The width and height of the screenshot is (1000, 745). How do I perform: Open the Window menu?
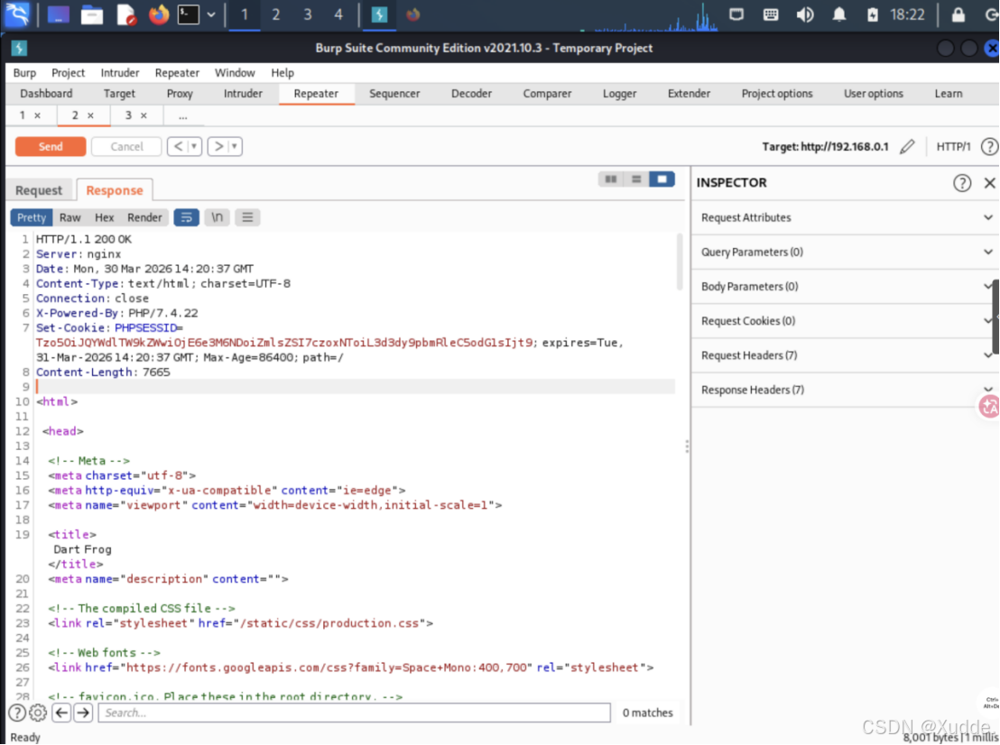tap(235, 73)
